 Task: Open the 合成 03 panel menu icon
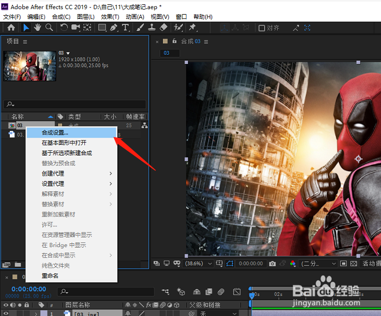tap(206, 42)
